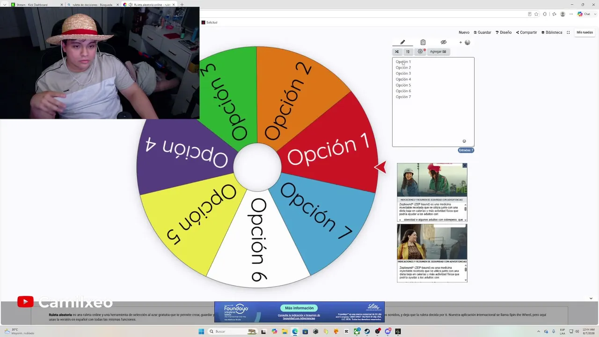The width and height of the screenshot is (599, 337).
Task: Click 'Más información' on the Foundayo banner
Action: [299, 308]
